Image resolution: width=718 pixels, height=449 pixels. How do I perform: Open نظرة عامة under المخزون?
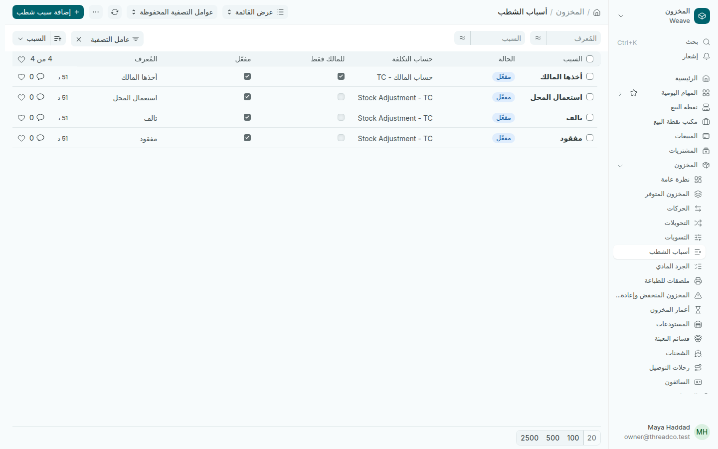(659, 180)
